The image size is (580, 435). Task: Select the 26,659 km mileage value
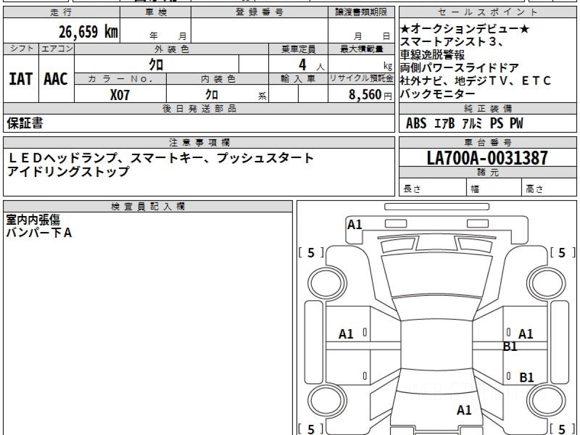tap(88, 32)
